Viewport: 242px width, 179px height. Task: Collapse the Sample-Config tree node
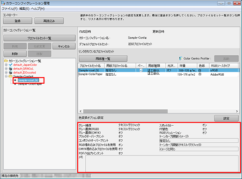6,76
